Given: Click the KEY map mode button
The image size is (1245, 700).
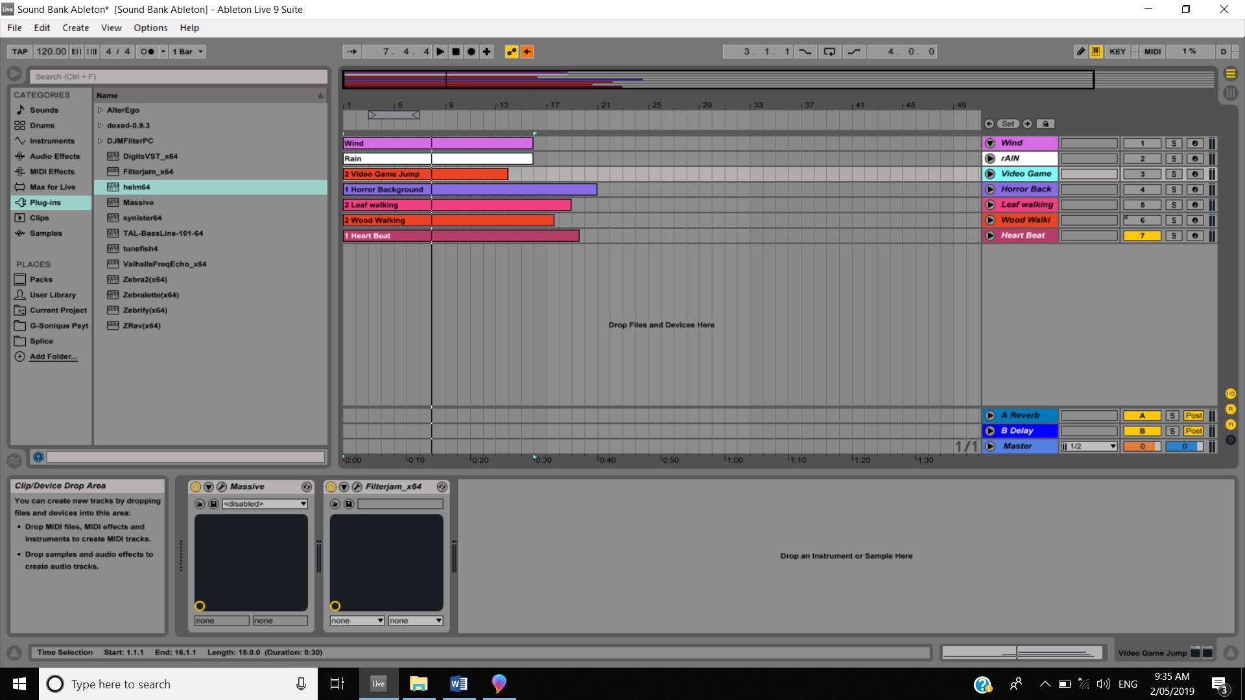Looking at the screenshot, I should coord(1117,52).
